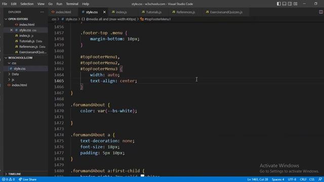Screen dimensions: 324x182
Task: Select style.css in css folder tree
Action: tap(20, 69)
